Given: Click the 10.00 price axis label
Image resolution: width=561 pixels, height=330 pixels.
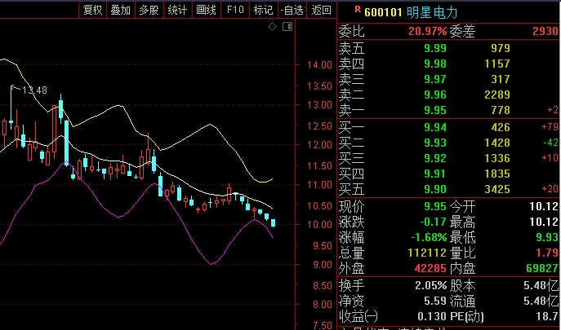Looking at the screenshot, I should (319, 225).
